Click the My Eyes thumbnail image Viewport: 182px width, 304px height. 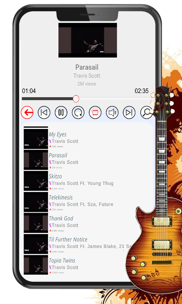(x=36, y=139)
